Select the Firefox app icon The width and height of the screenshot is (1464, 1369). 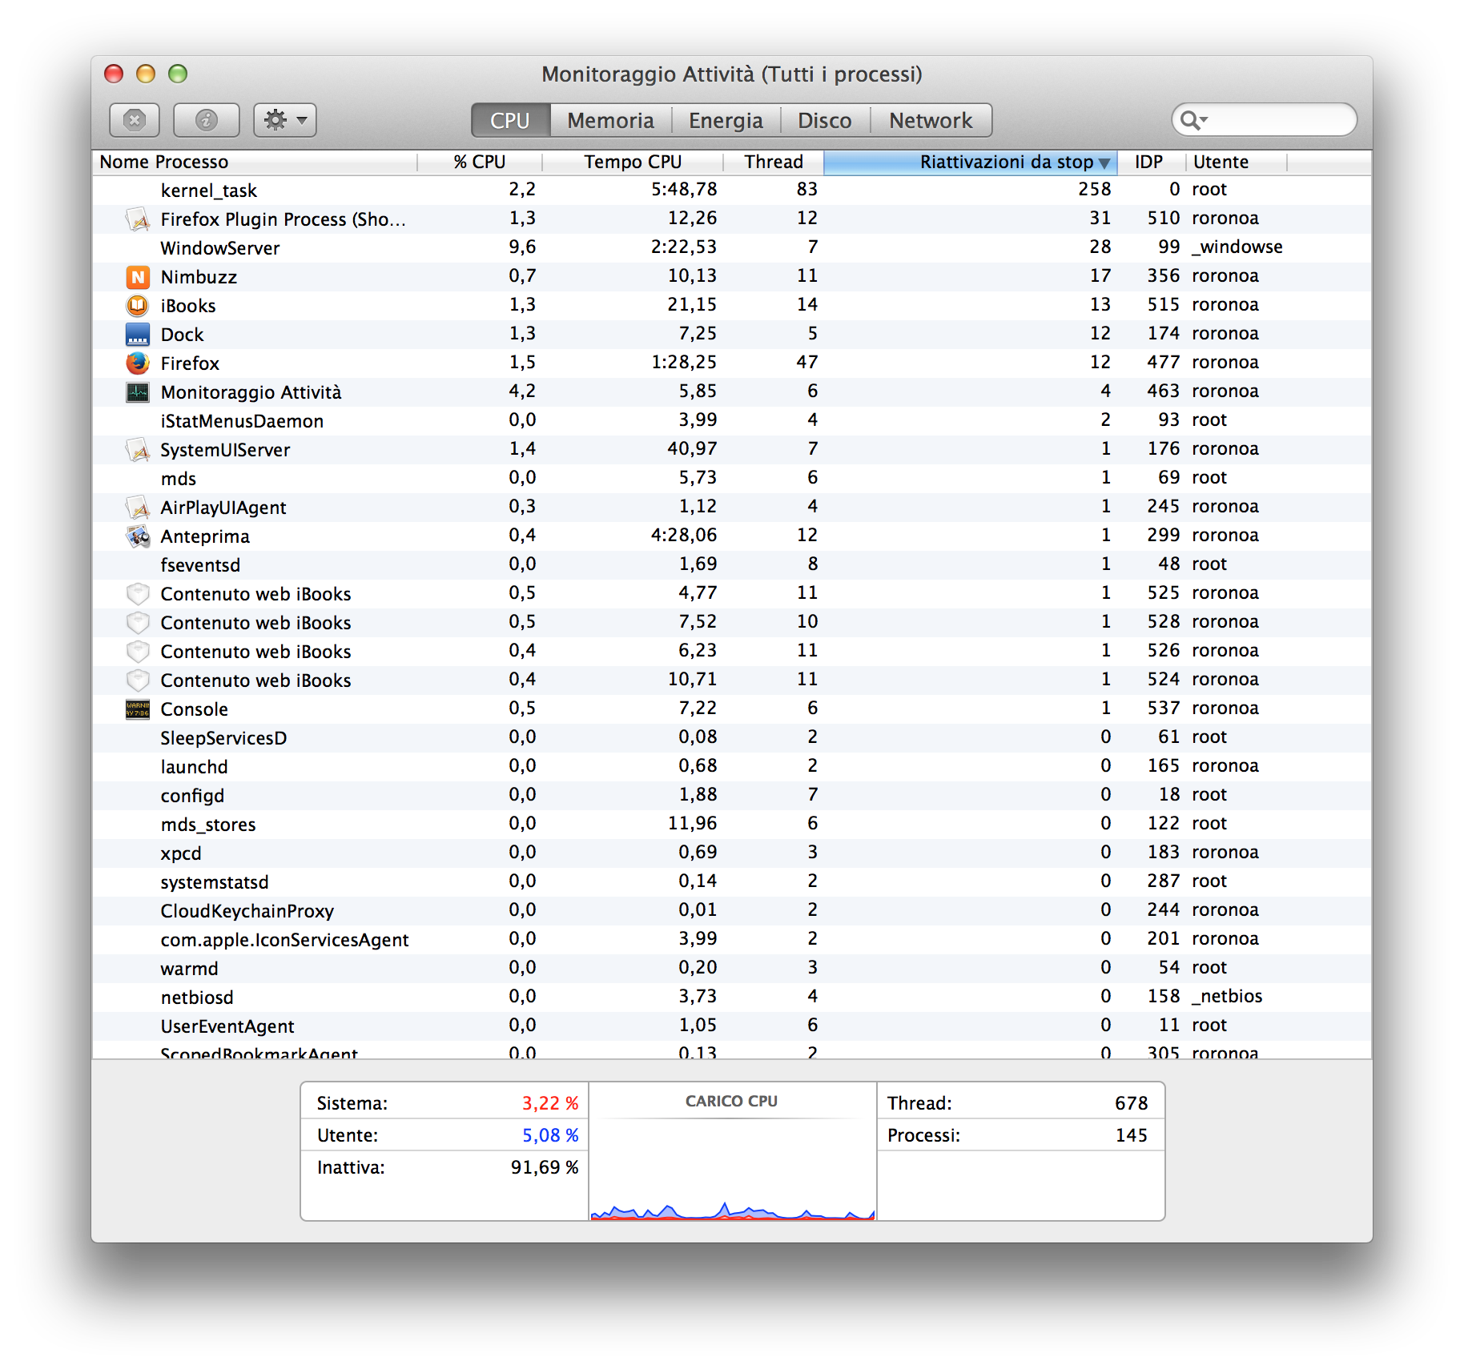coord(138,363)
